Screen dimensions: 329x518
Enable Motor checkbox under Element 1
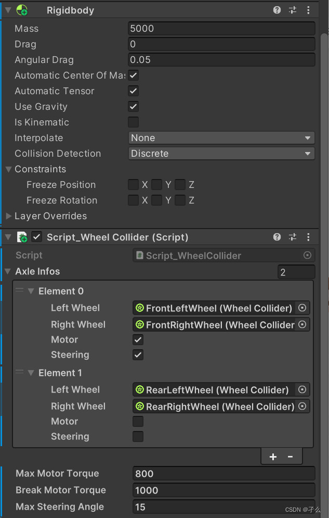click(x=138, y=422)
